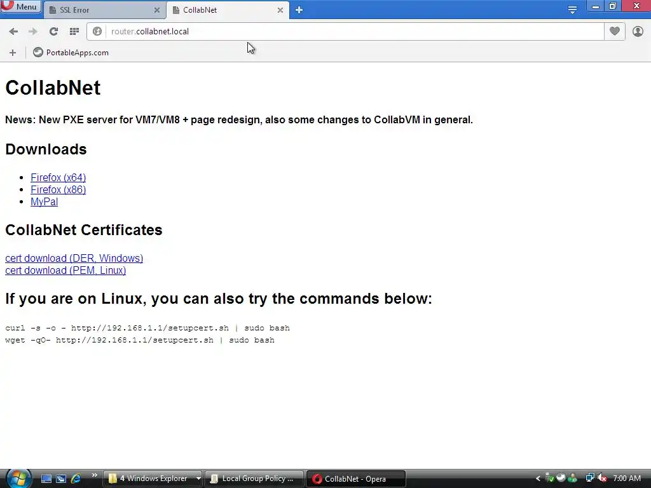
Task: Open the PortableApps.com bookmark
Action: tap(71, 53)
